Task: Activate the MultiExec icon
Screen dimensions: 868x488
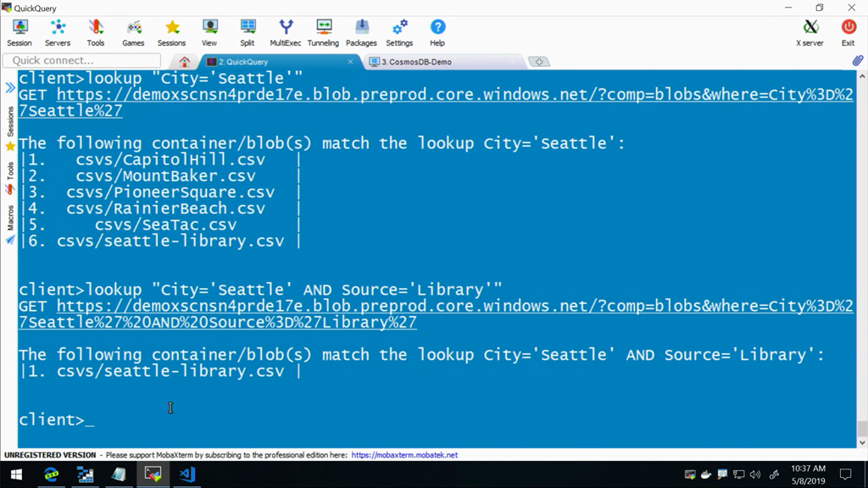Action: 286,33
